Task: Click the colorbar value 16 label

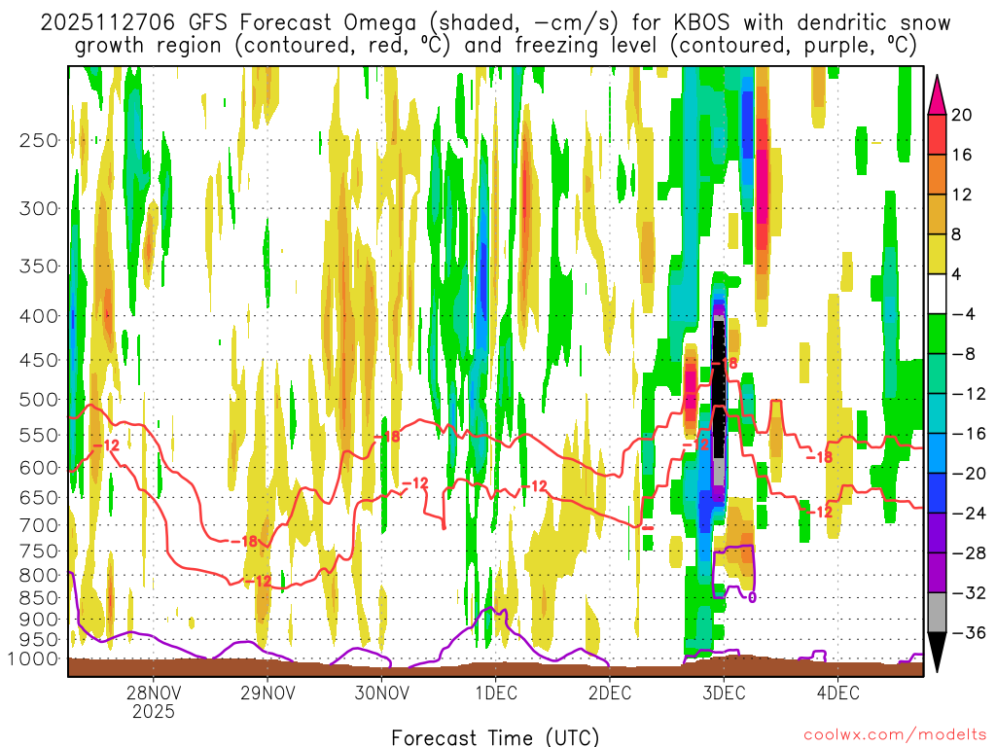Action: 962,155
